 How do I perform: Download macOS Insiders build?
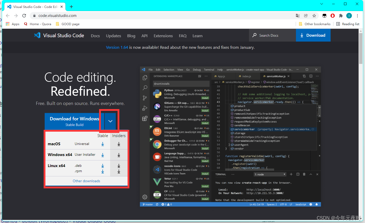pos(119,144)
